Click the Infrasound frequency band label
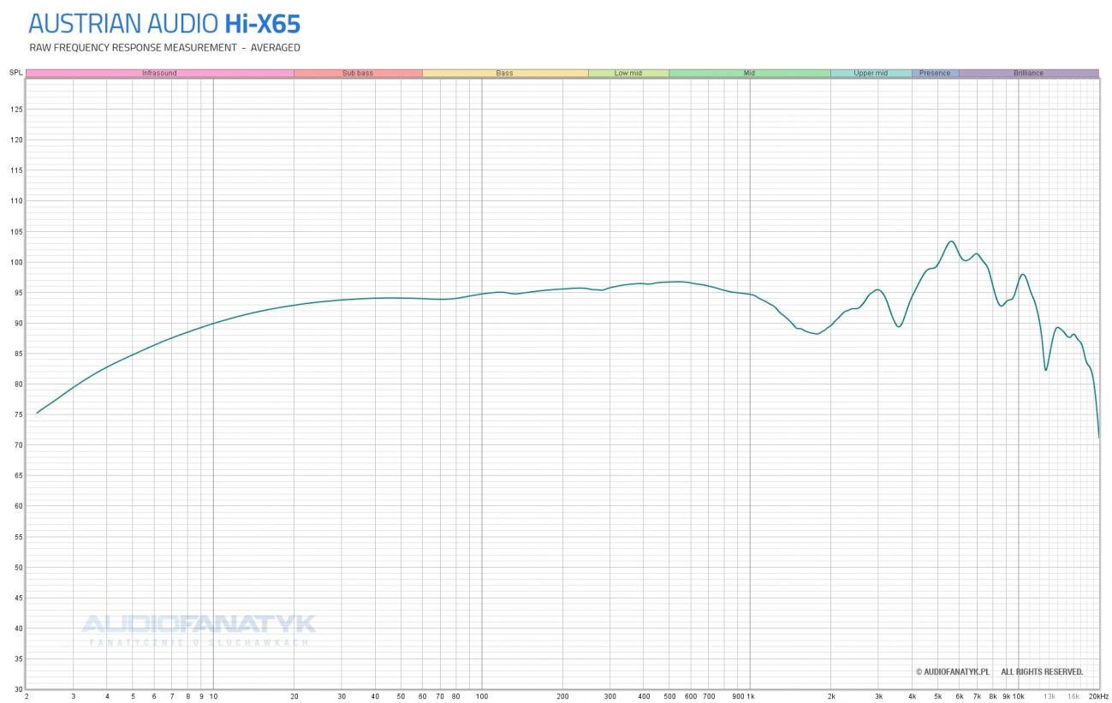Screen dimensions: 1112x703 [x=159, y=74]
